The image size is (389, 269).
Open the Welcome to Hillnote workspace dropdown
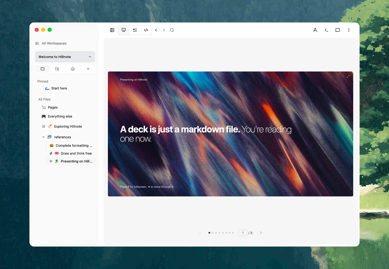coord(65,57)
